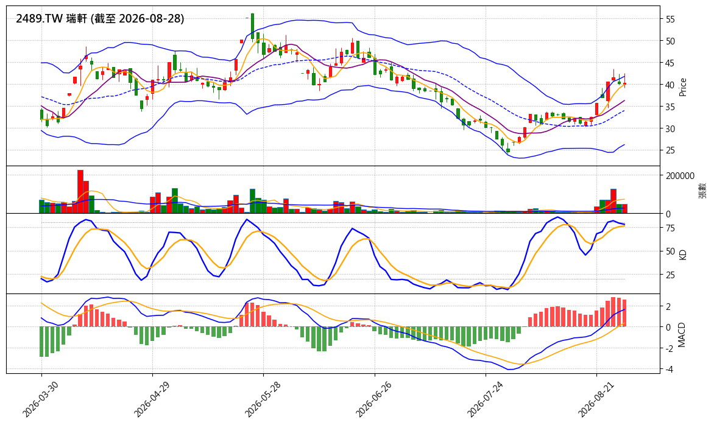Click the MACD axis value -4
Image resolution: width=714 pixels, height=425 pixels.
(668, 370)
